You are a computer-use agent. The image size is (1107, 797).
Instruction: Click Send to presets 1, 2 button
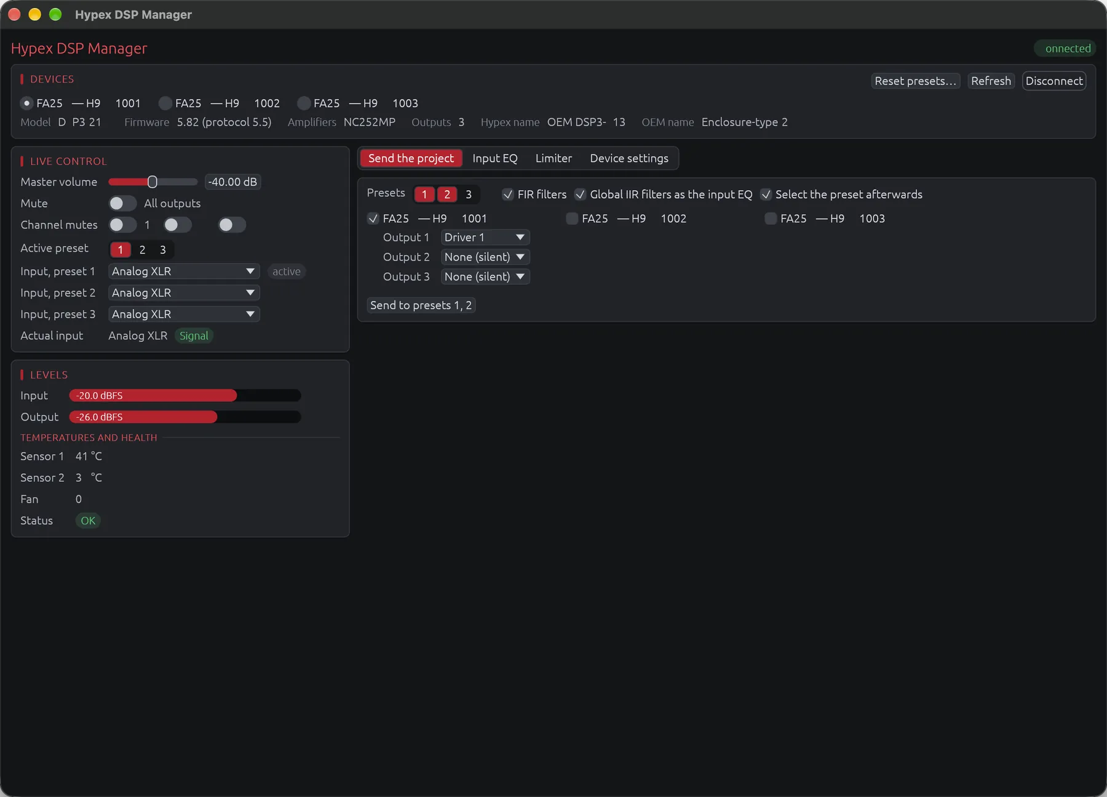[x=421, y=305]
